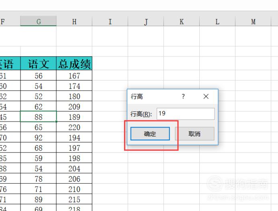Select column G header
Viewport: 278px width, 211px height.
coord(39,21)
